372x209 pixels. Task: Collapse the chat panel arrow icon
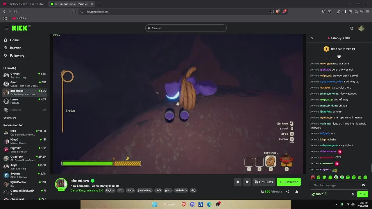coord(312,38)
